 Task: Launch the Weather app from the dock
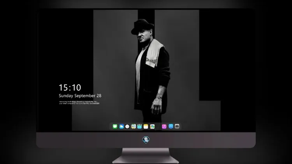pyautogui.click(x=121, y=126)
